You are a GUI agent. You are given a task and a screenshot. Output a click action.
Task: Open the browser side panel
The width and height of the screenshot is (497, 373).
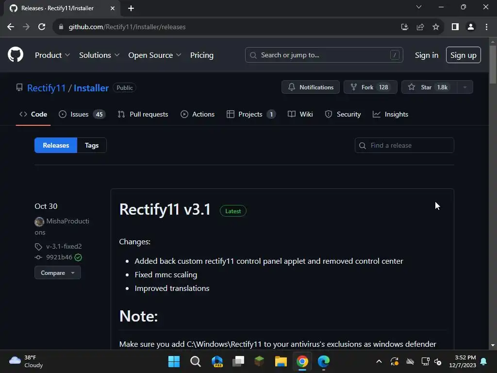click(455, 27)
